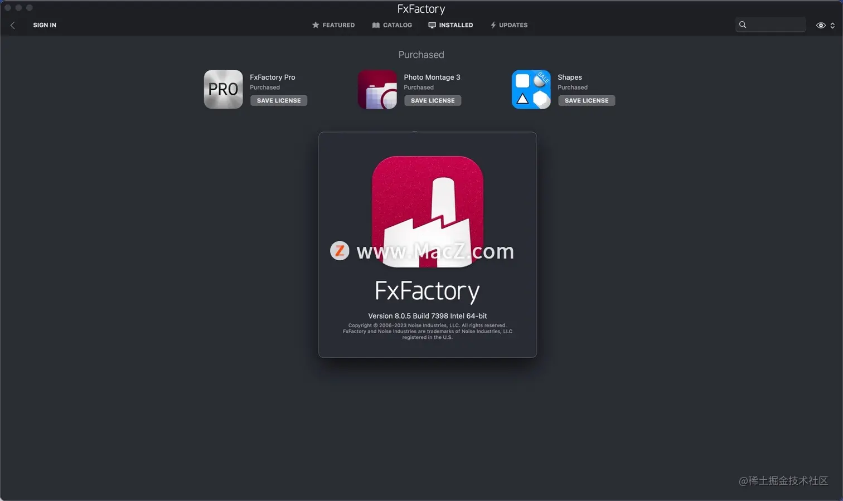Go back with the left chevron arrow
This screenshot has width=843, height=501.
[12, 25]
